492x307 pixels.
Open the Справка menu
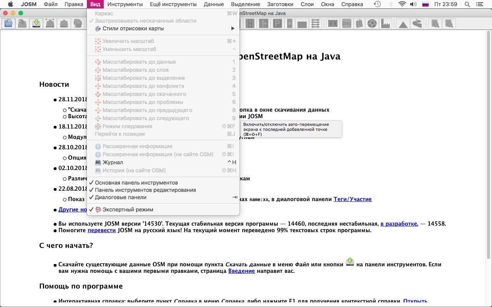(352, 4)
